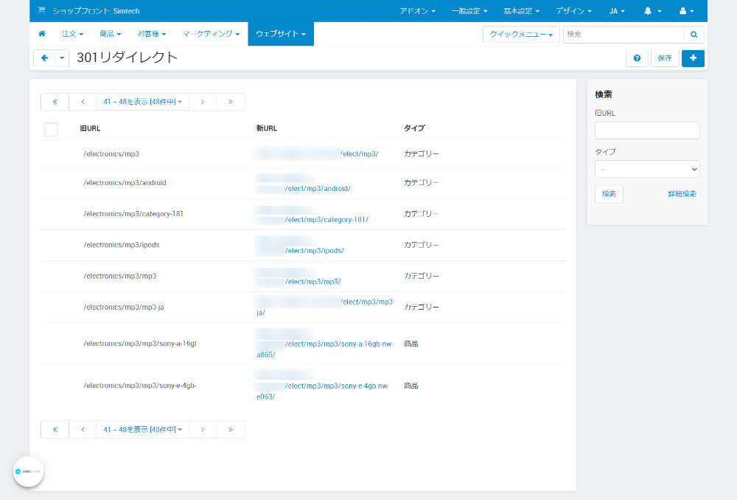Open the タイプ select dropdown
The height and width of the screenshot is (500, 737).
tap(647, 169)
